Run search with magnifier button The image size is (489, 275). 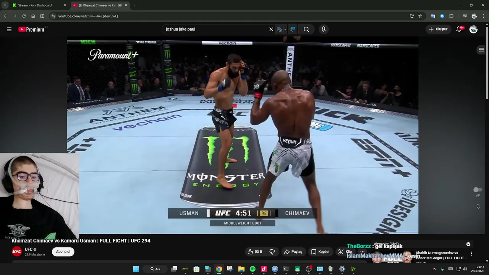306,29
